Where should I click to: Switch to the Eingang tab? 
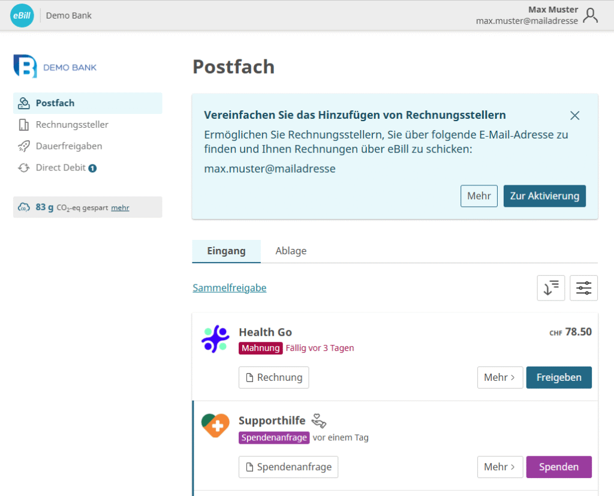[x=226, y=251]
